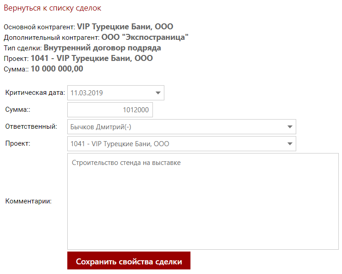Expand the Ответственный dropdown arrow

point(290,127)
